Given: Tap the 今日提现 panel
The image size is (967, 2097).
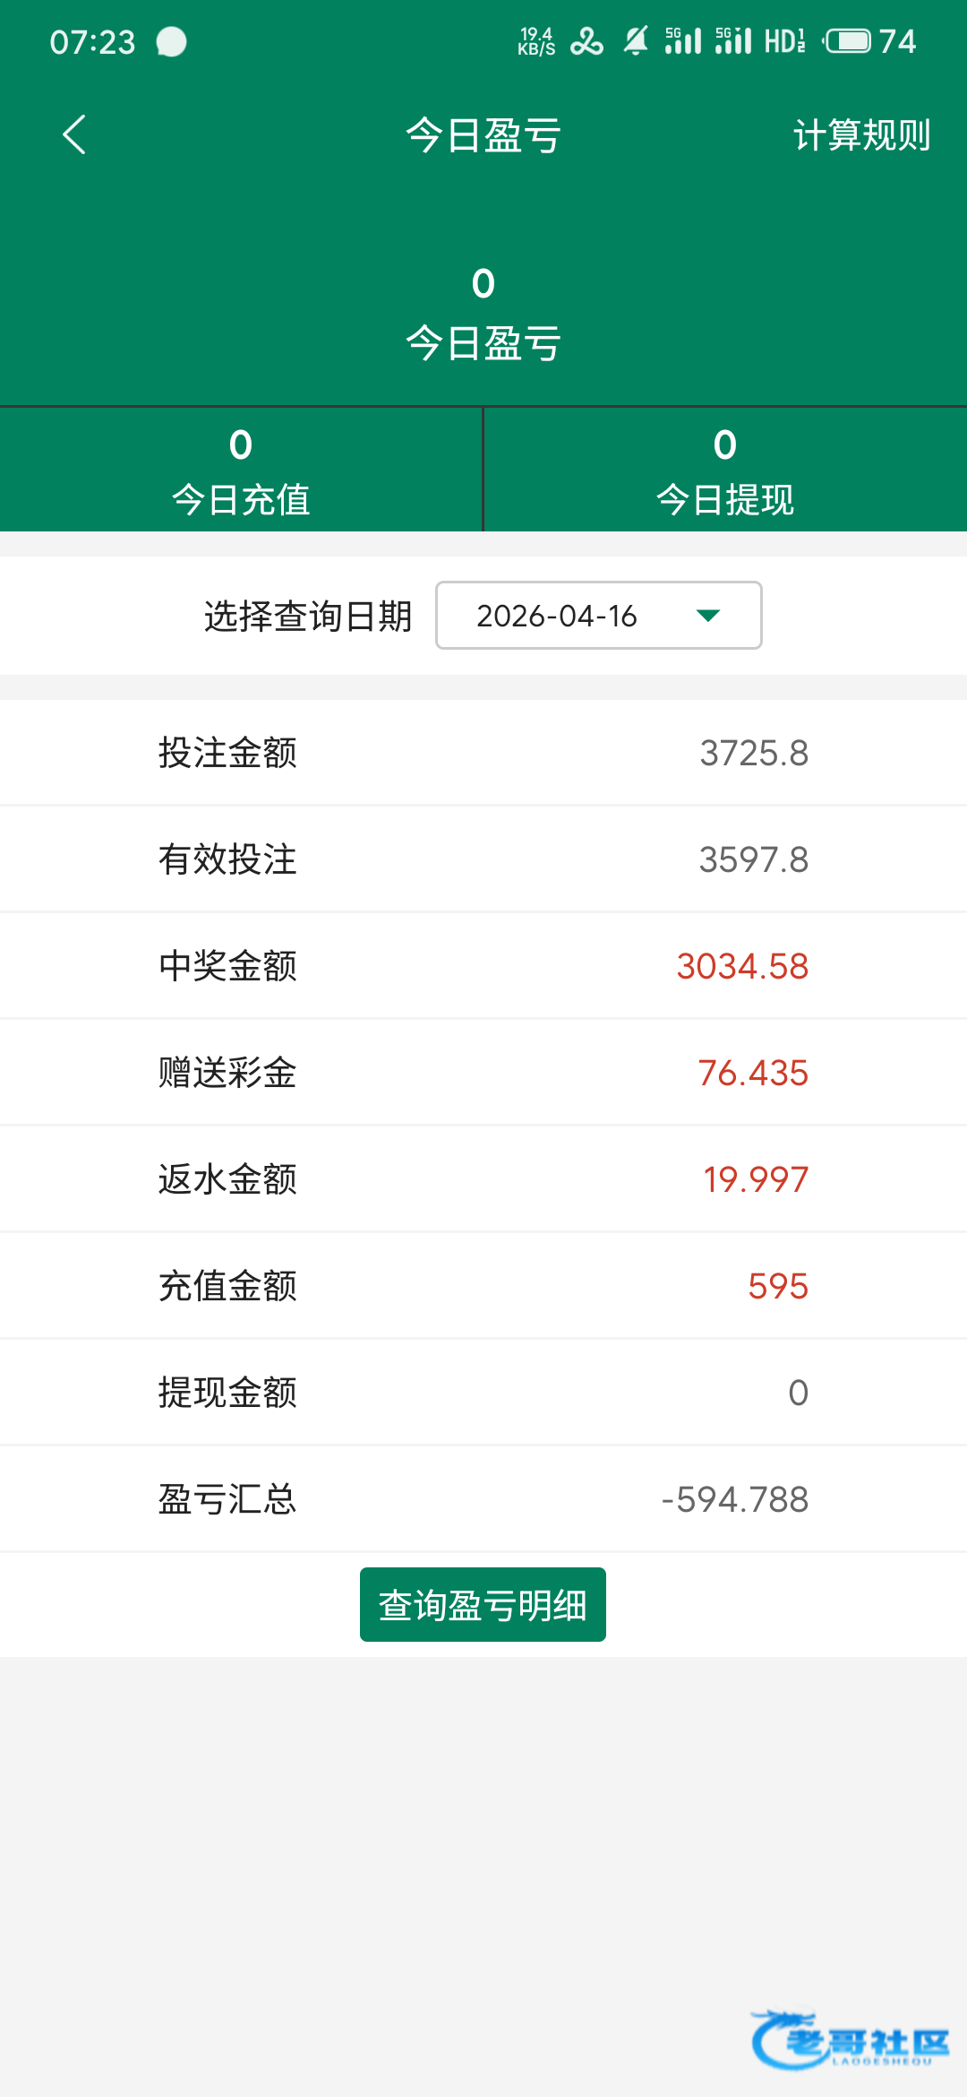Looking at the screenshot, I should (725, 470).
